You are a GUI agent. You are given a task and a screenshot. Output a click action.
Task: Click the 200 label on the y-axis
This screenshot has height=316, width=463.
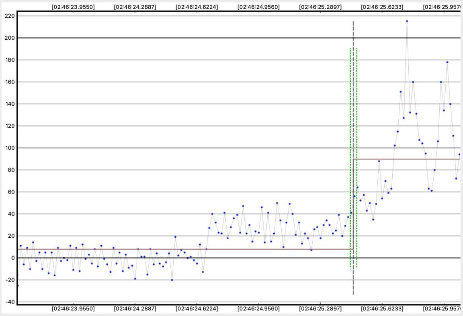(8, 38)
